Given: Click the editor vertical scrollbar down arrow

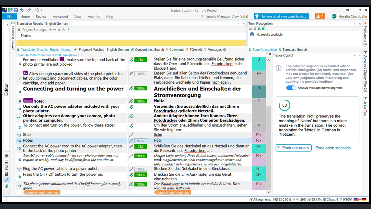Looking at the screenshot, I should (x=269, y=192).
